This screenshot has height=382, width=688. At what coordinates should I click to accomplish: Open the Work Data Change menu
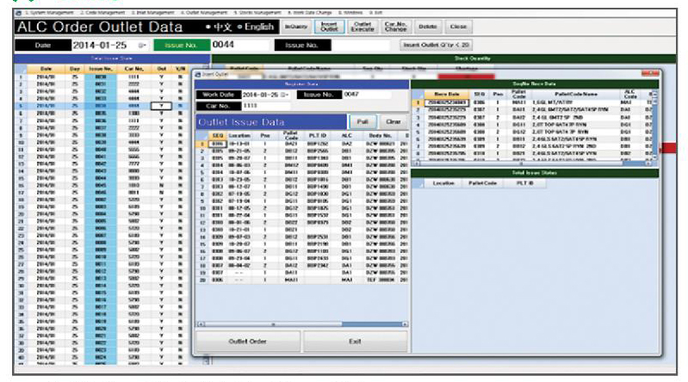coord(310,13)
